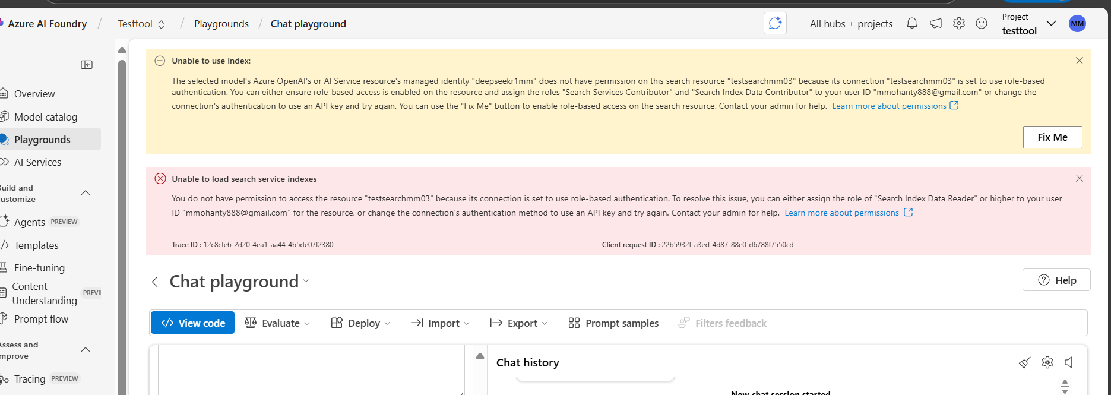
Task: Open Chat history settings gear
Action: point(1047,362)
